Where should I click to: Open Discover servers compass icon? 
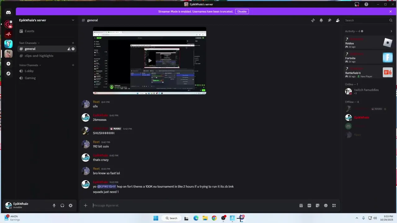point(8,73)
